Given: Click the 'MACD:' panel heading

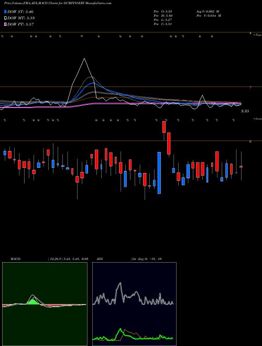Looking at the screenshot, I should click(x=16, y=259).
